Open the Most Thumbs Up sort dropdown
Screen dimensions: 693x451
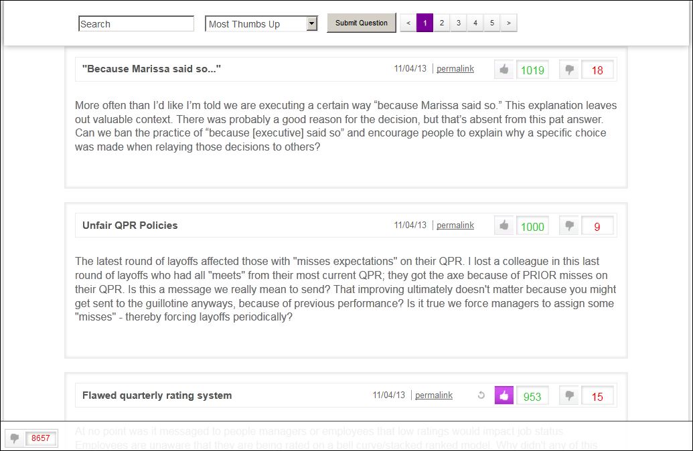click(261, 24)
